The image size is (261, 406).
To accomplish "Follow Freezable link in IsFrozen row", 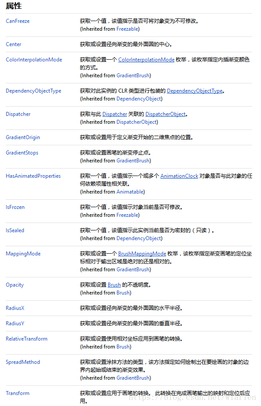I will (127, 215).
